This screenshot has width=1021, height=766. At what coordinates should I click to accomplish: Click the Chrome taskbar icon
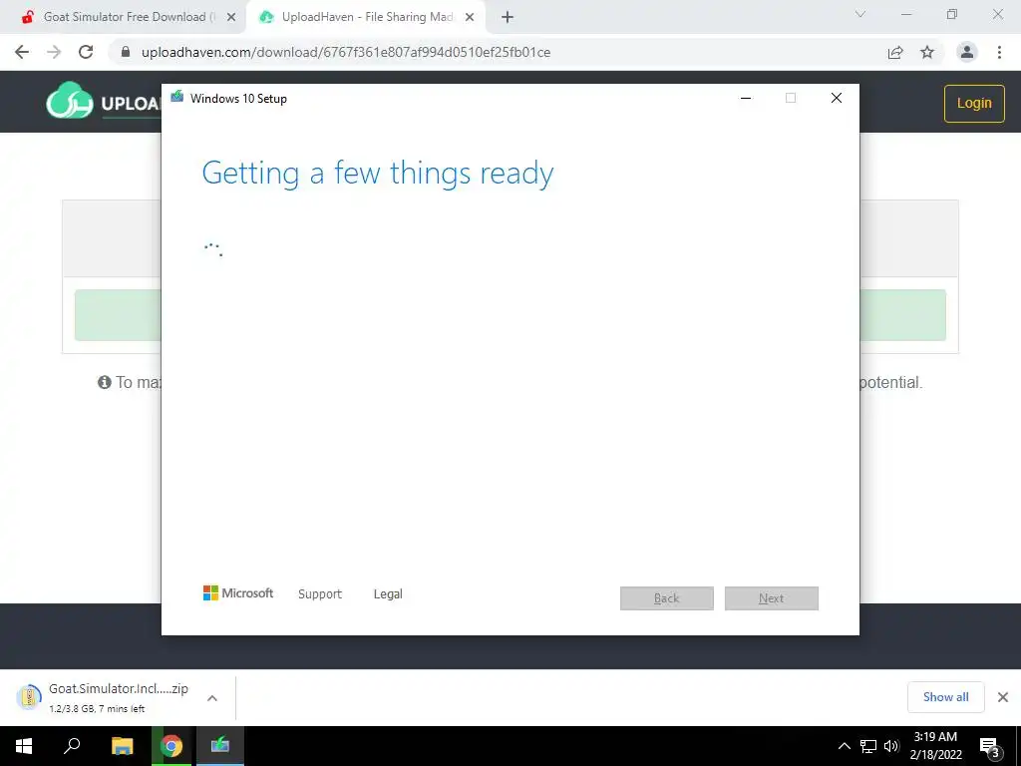click(171, 746)
